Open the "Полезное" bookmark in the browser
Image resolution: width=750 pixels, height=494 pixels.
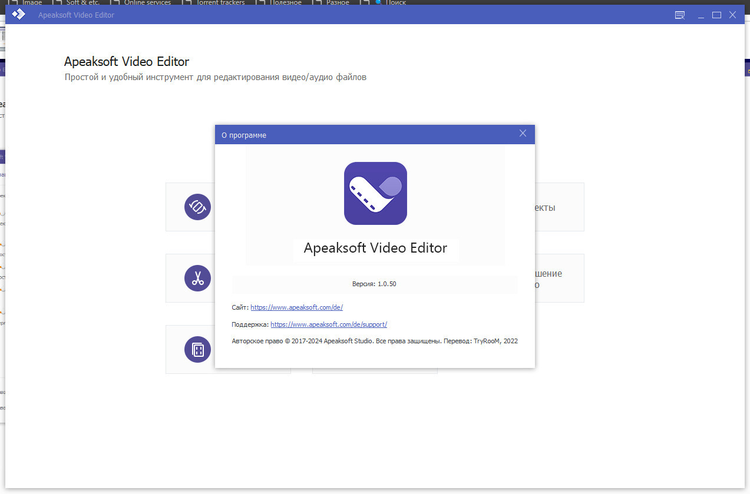pyautogui.click(x=278, y=2)
